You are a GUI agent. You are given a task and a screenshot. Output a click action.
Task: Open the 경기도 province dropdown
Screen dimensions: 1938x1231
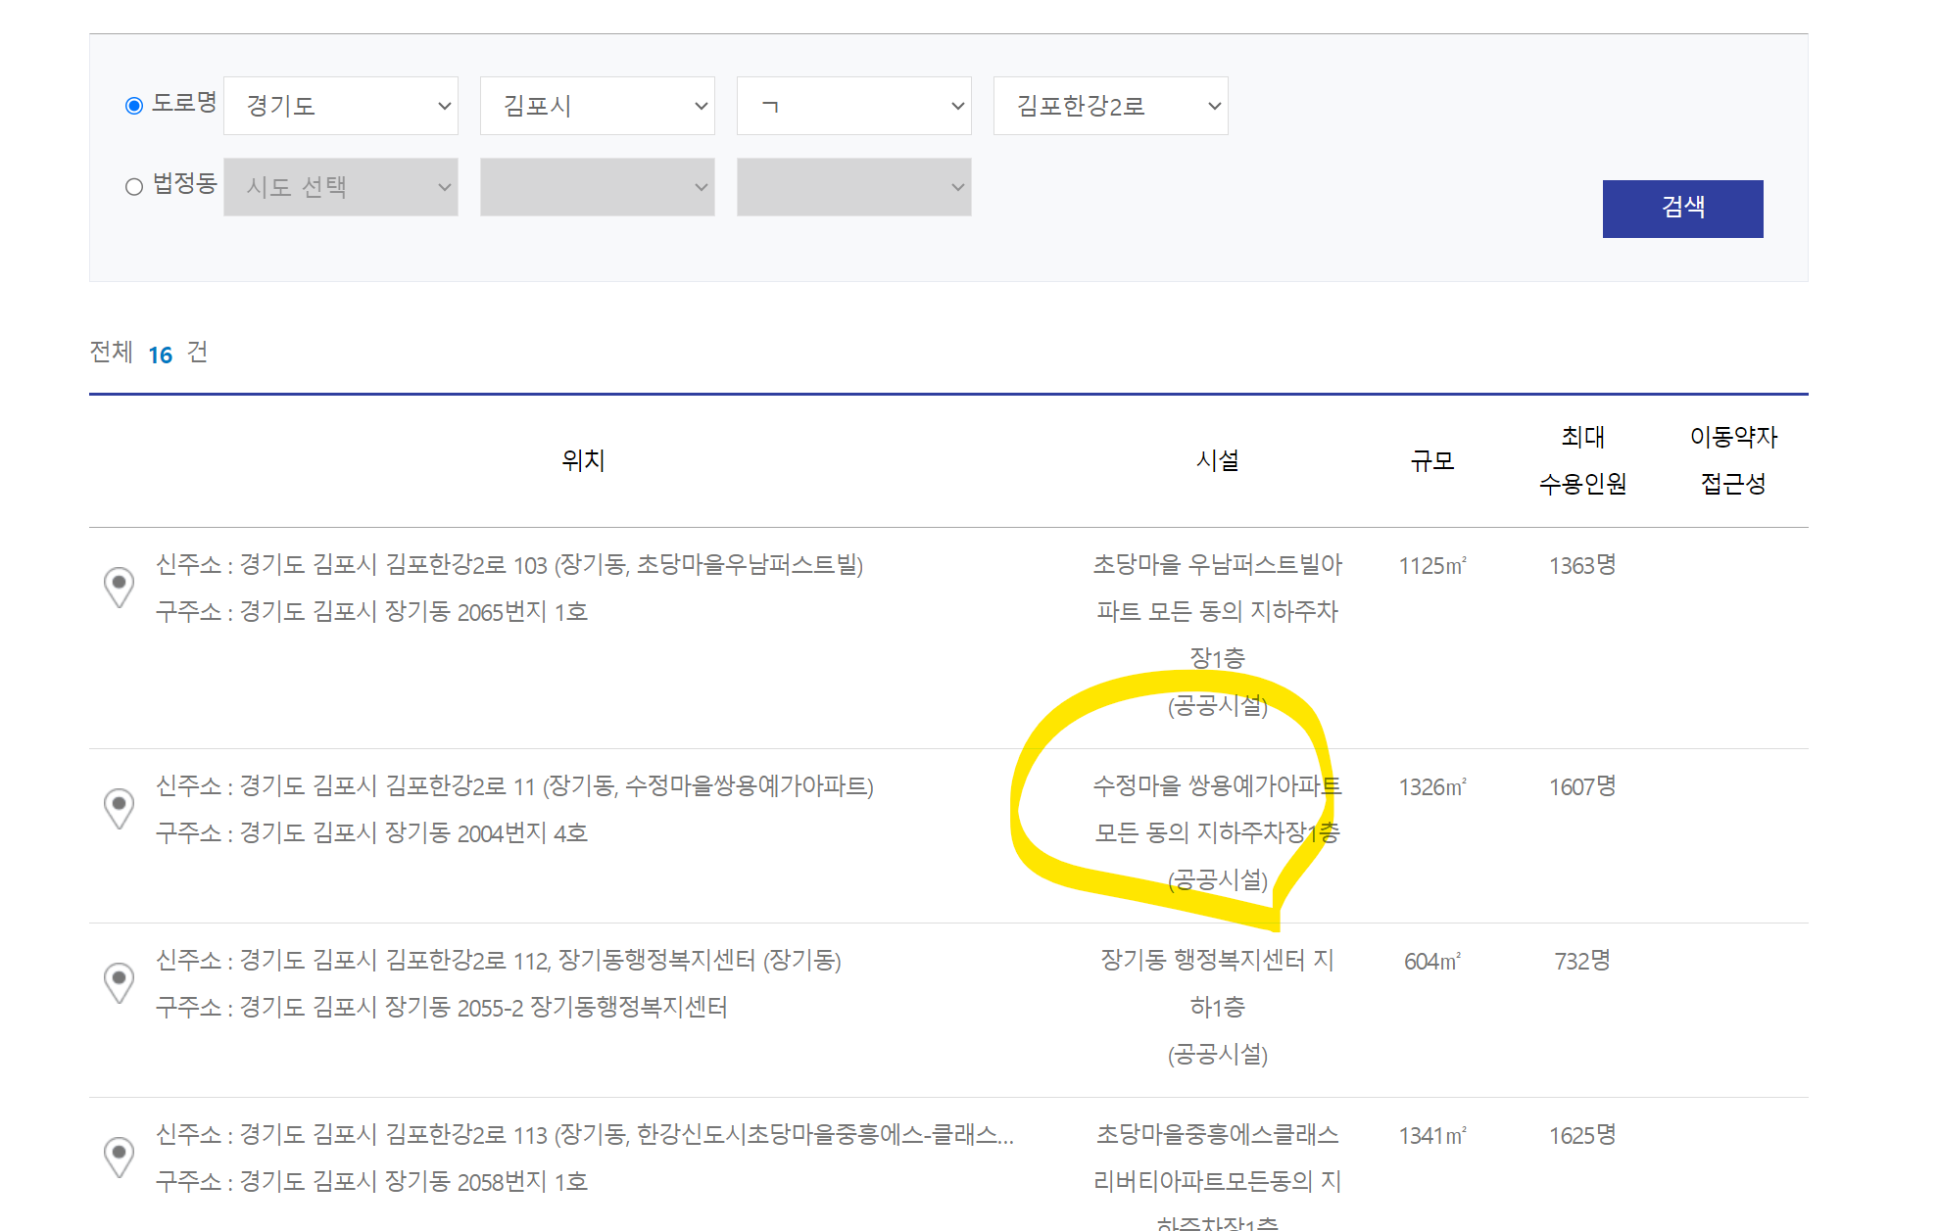coord(340,106)
